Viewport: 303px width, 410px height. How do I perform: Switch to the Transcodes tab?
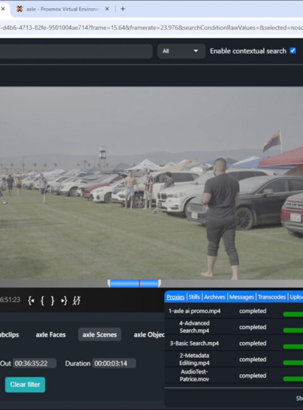pyautogui.click(x=271, y=297)
